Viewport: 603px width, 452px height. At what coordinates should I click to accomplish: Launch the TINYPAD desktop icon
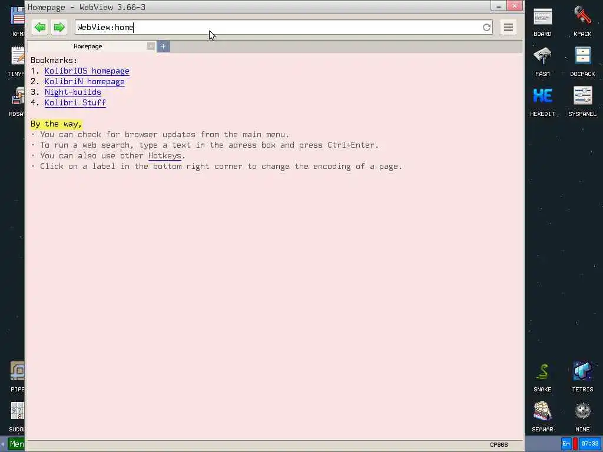pos(17,62)
